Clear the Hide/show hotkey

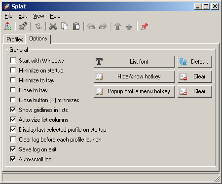tap(195, 76)
